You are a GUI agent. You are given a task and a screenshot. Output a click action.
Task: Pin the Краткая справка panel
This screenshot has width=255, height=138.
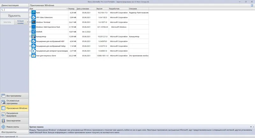tap(251, 127)
